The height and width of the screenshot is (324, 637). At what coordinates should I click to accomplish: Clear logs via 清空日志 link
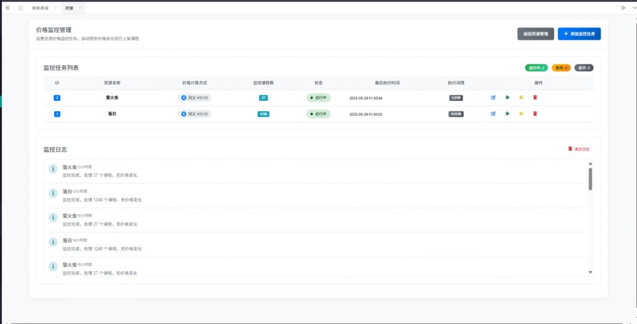point(579,149)
